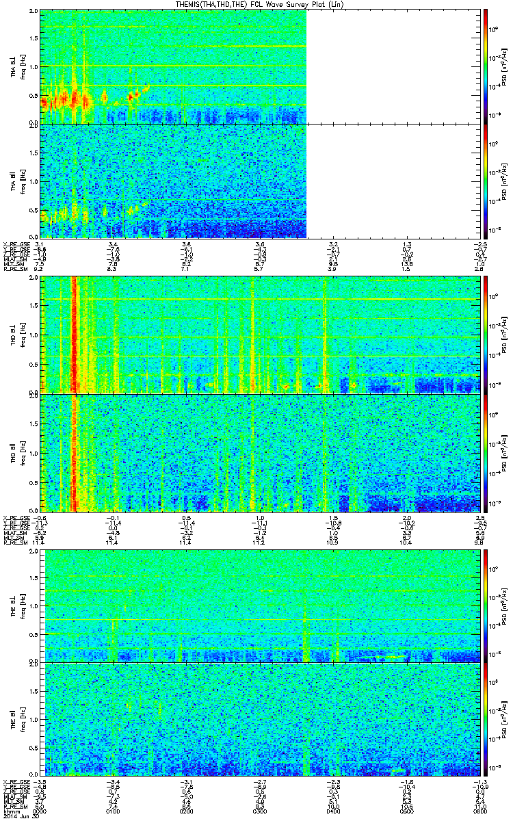The image size is (513, 821).
Task: Click the color bar beside THE parallel panel
Action: (x=486, y=718)
